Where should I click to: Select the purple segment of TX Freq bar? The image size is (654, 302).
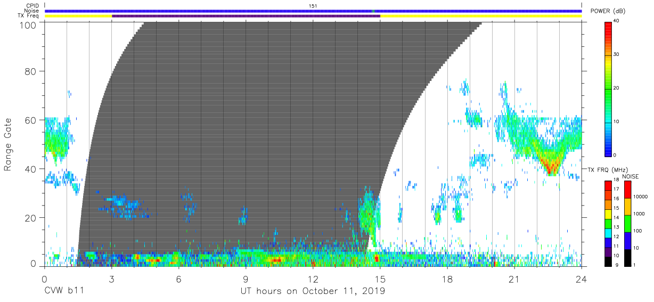tap(246, 16)
